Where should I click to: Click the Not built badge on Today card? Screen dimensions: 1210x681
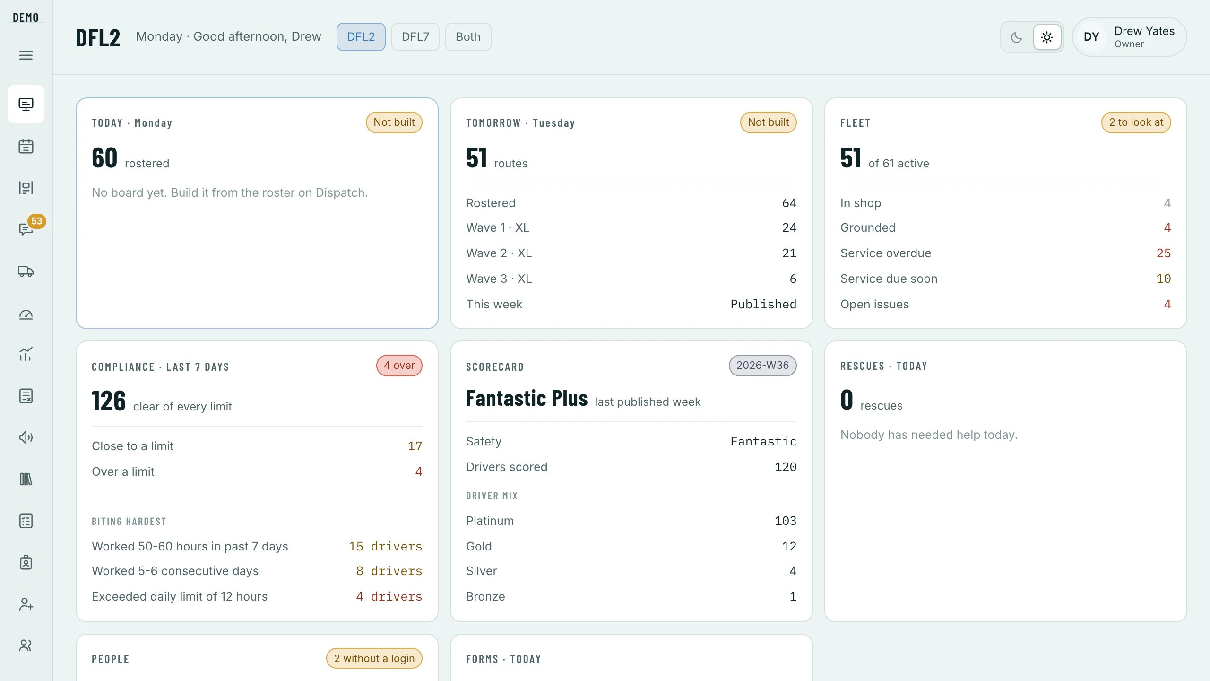coord(394,122)
